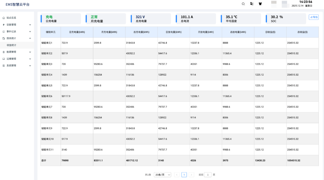Click the icon beside 系统管理
The image size is (324, 180).
click(4, 65)
